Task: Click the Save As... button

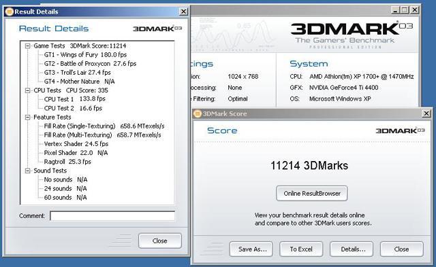Action: pyautogui.click(x=251, y=249)
